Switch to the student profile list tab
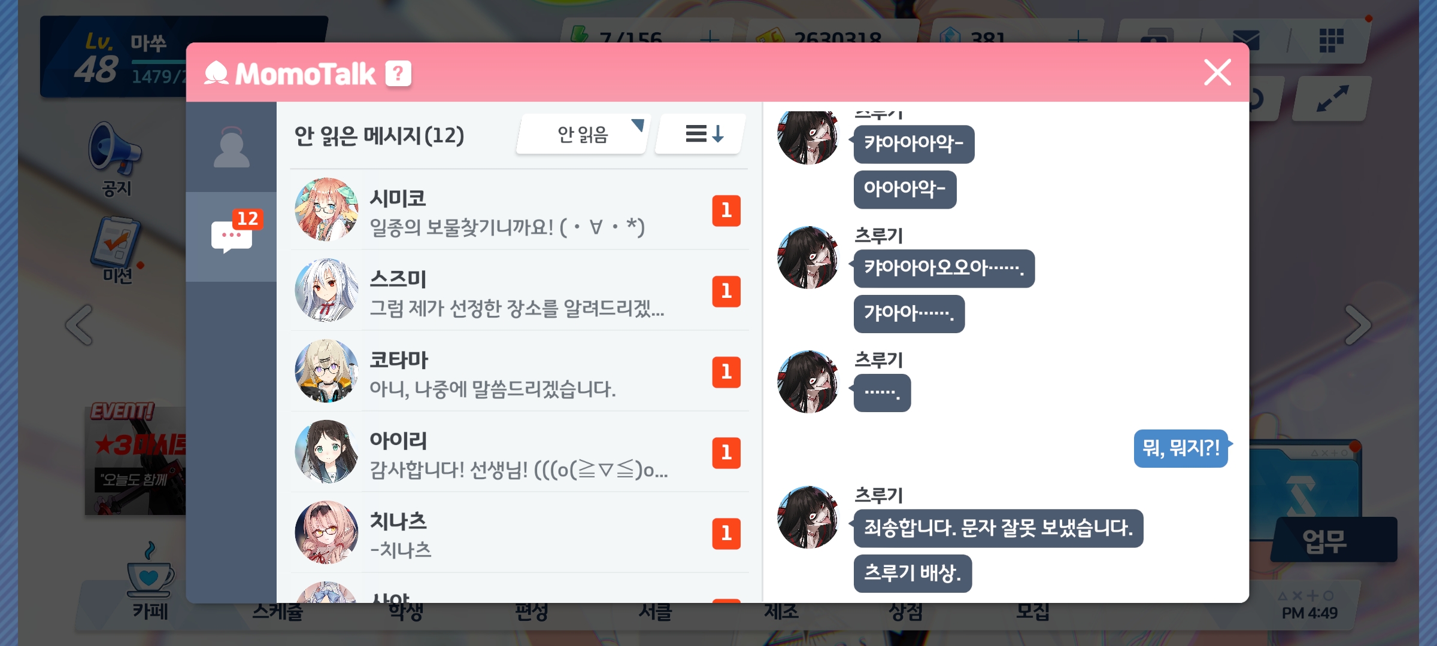The width and height of the screenshot is (1437, 646). tap(231, 147)
